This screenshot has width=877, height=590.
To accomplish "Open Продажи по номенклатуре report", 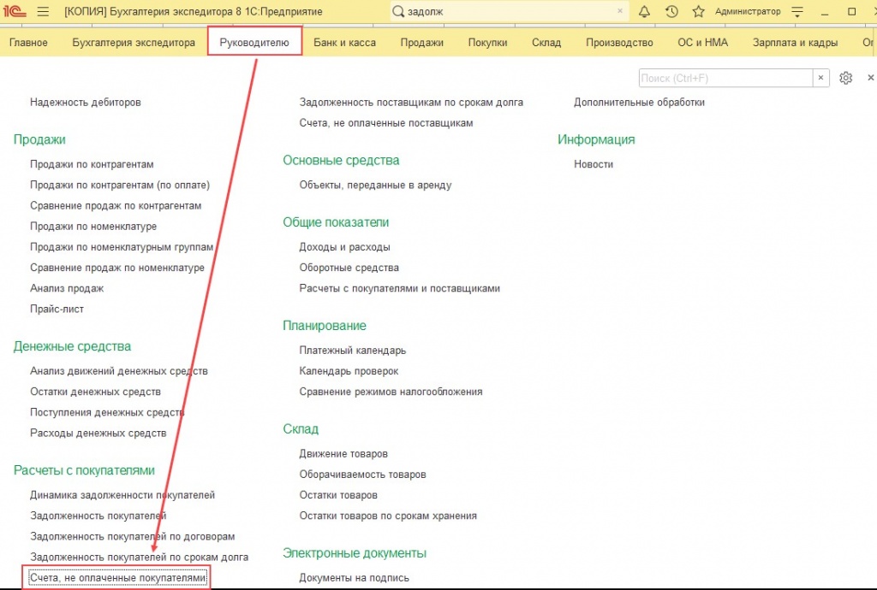I will (x=93, y=226).
